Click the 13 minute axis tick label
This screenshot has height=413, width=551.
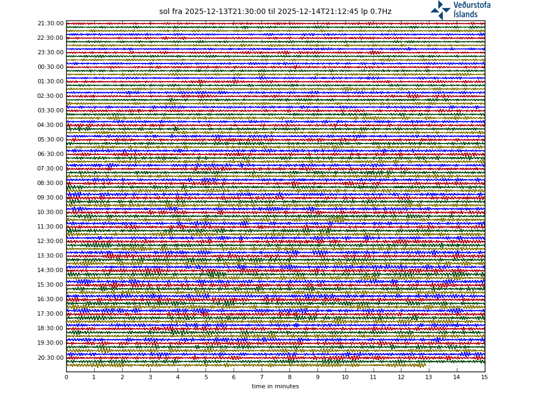pos(429,377)
